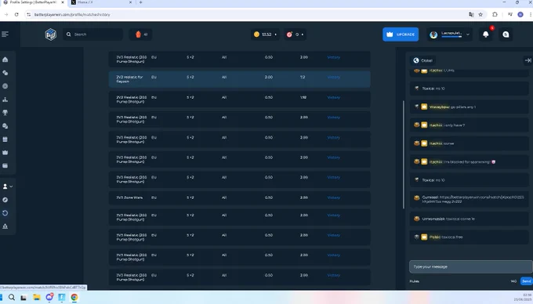Open the chat bubble icon next to bell
Screen dimensions: 533x304
506,34
